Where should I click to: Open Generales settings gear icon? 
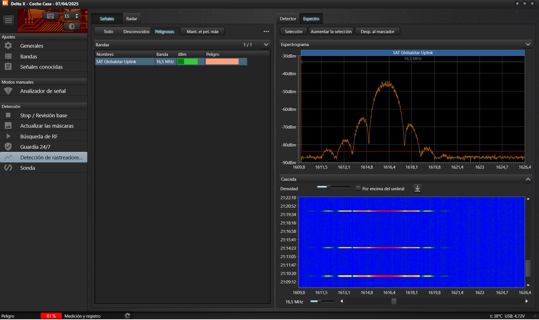tap(8, 46)
